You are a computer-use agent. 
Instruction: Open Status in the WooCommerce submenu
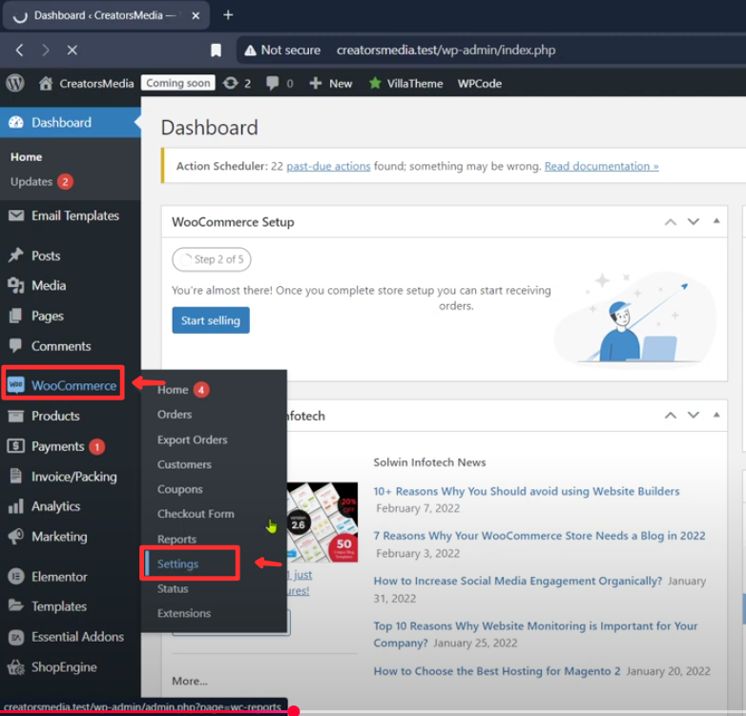click(x=173, y=588)
